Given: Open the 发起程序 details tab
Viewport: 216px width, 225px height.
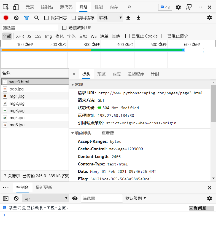Looking at the screenshot, I should (136, 74).
